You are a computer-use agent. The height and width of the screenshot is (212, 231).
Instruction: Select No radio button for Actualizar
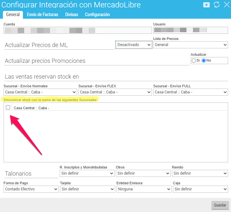click(204, 60)
